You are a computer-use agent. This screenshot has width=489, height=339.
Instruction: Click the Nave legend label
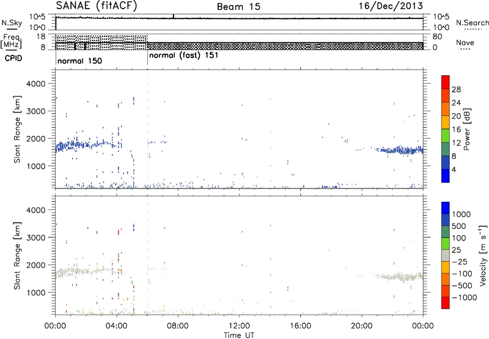465,42
